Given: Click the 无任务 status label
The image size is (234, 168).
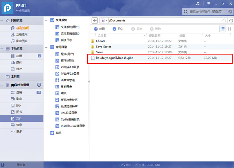Looking at the screenshot, I should [21, 165].
